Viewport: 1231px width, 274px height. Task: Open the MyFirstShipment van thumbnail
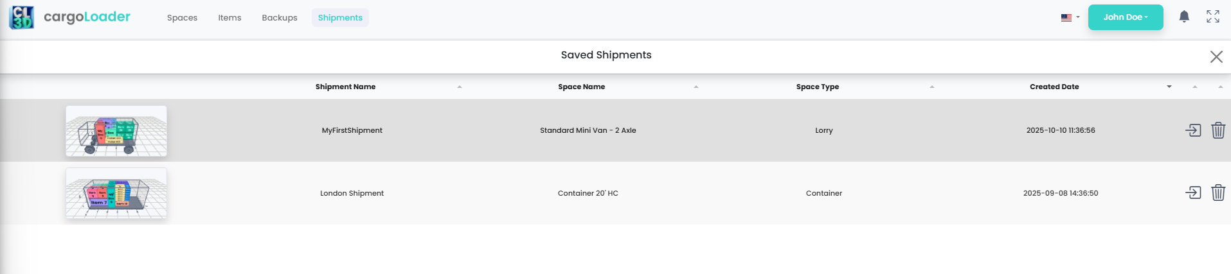point(116,131)
